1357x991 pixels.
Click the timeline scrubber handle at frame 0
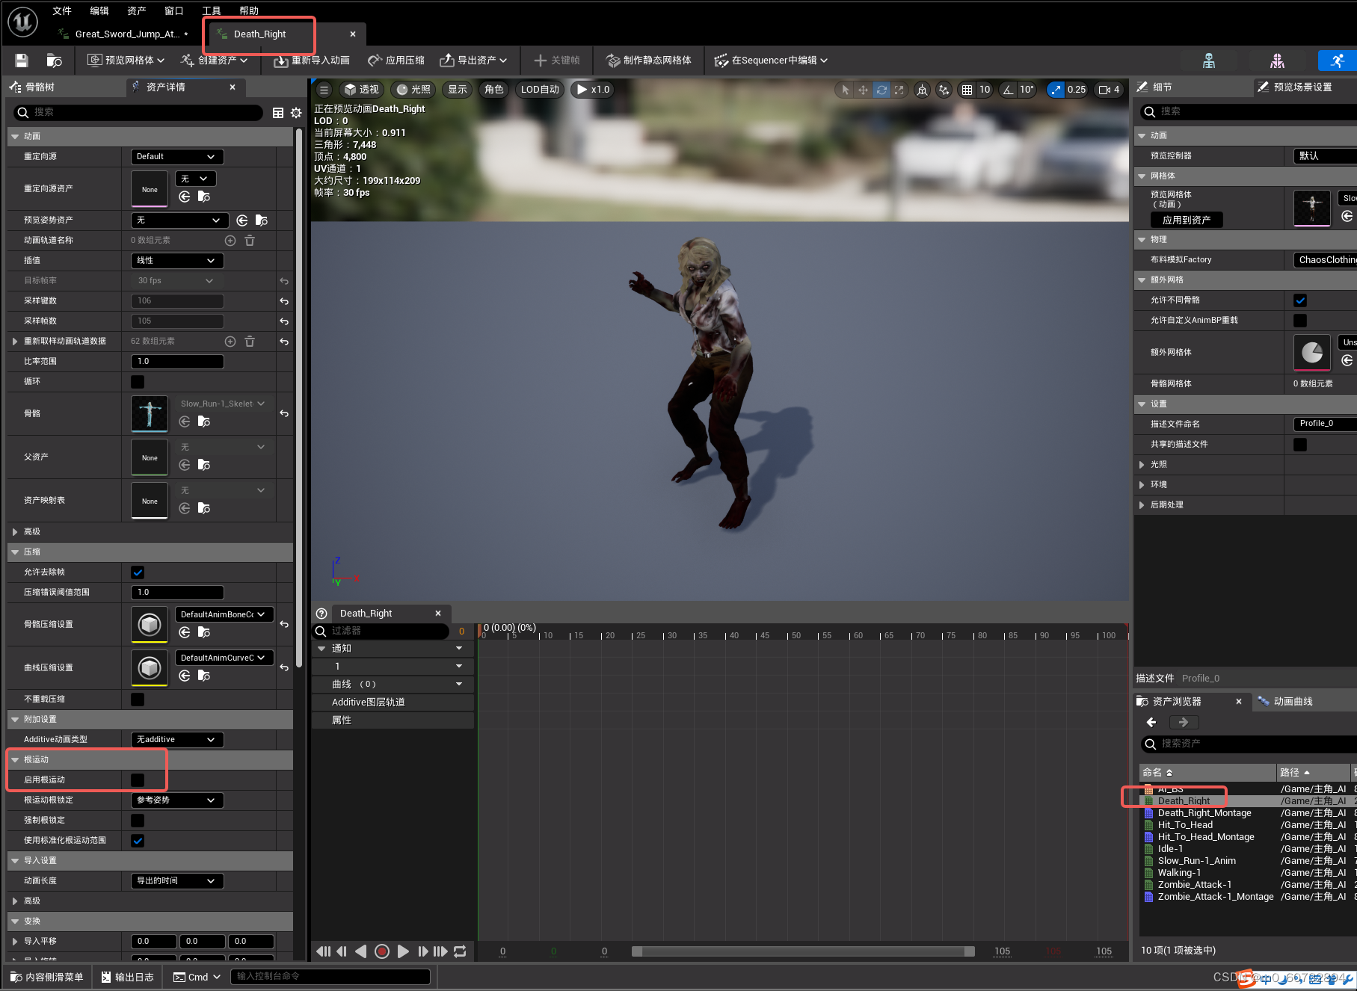pos(480,631)
